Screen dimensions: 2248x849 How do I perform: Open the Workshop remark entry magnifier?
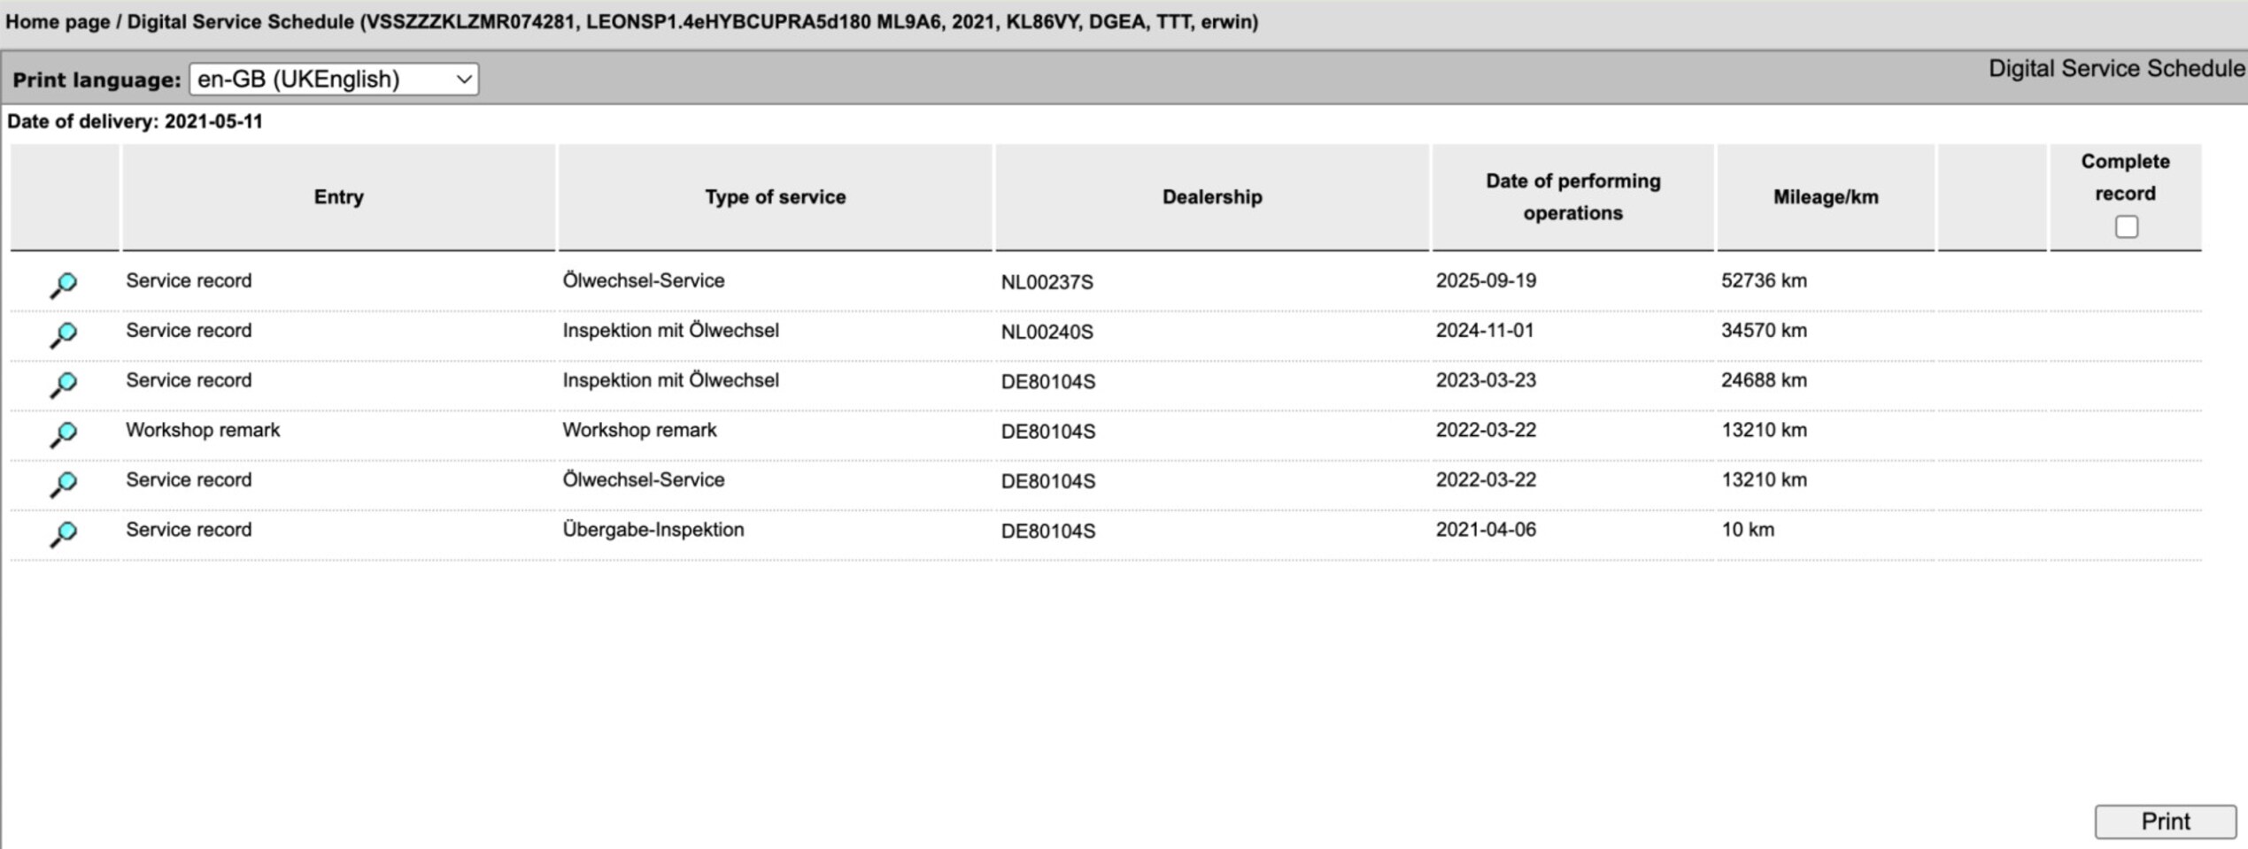coord(64,433)
